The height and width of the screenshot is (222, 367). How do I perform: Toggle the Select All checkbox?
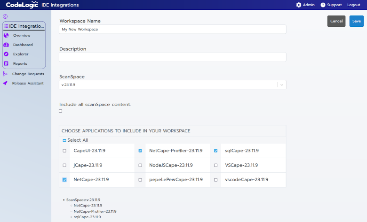(x=64, y=140)
